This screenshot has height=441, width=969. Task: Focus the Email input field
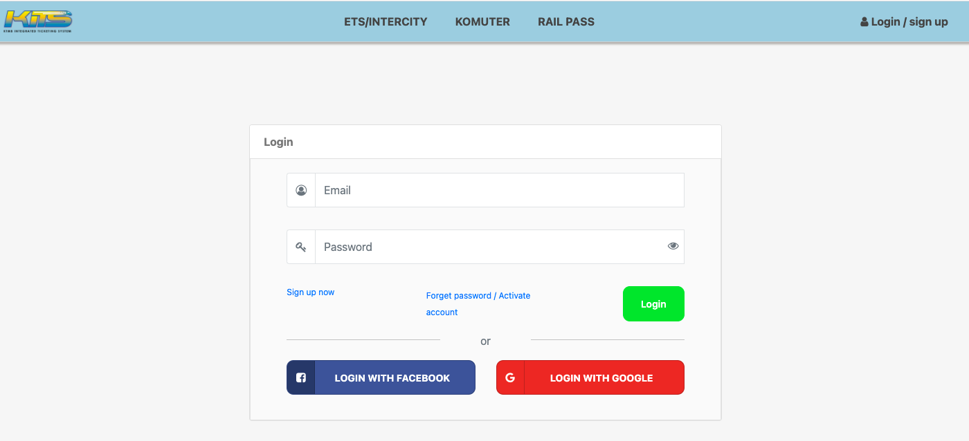[x=498, y=190]
